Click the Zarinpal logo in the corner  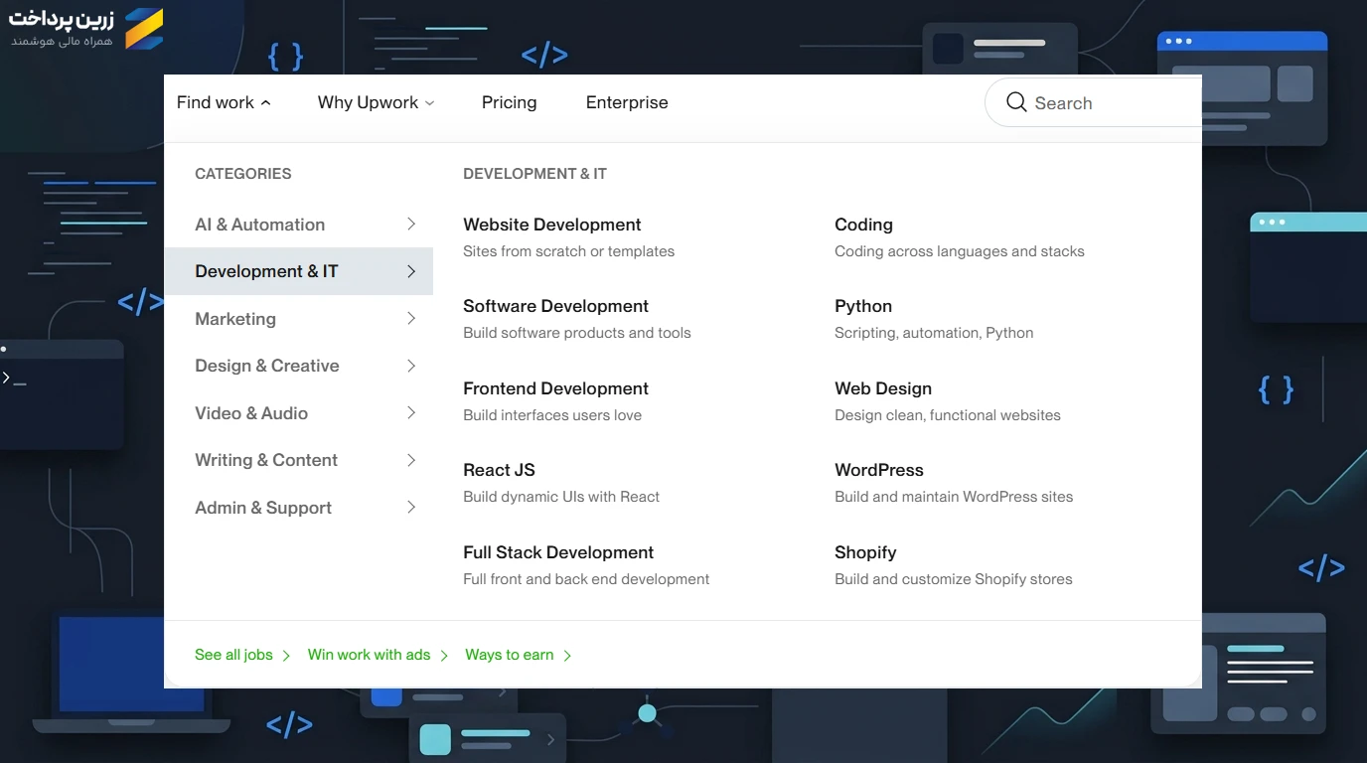point(86,28)
